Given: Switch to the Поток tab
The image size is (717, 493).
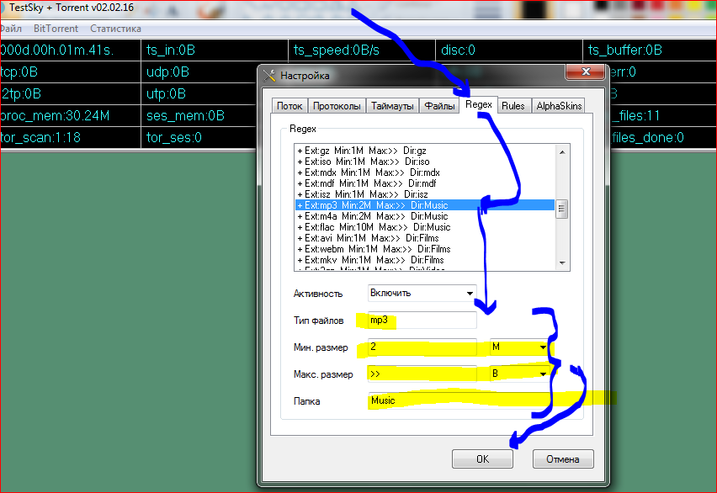Looking at the screenshot, I should [289, 106].
